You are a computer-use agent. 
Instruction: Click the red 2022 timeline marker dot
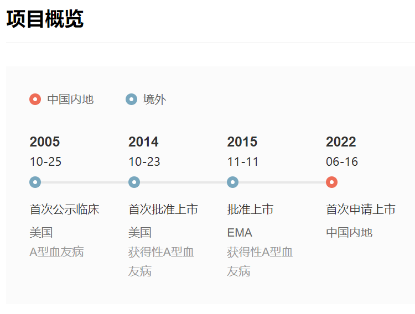331,182
